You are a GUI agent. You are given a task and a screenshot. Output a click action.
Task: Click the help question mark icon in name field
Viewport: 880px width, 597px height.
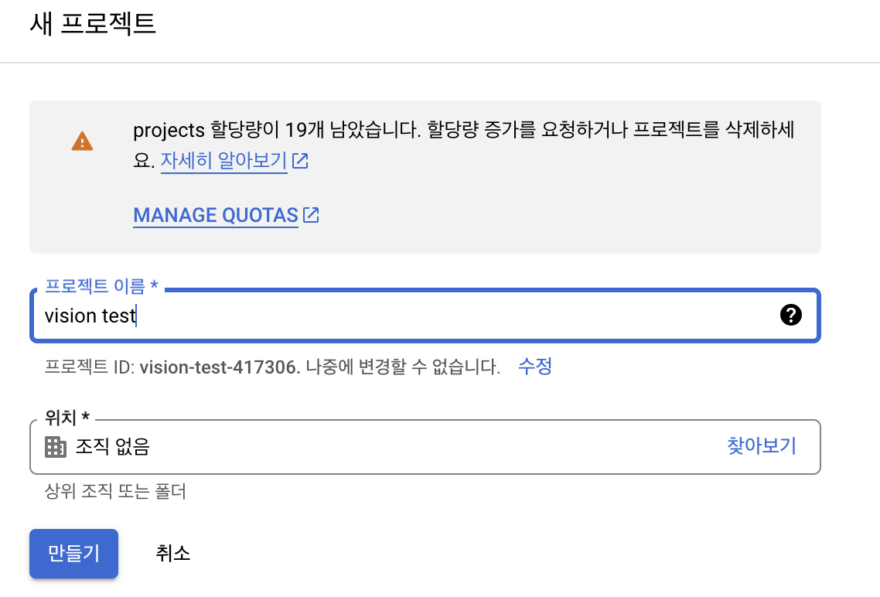pyautogui.click(x=791, y=315)
